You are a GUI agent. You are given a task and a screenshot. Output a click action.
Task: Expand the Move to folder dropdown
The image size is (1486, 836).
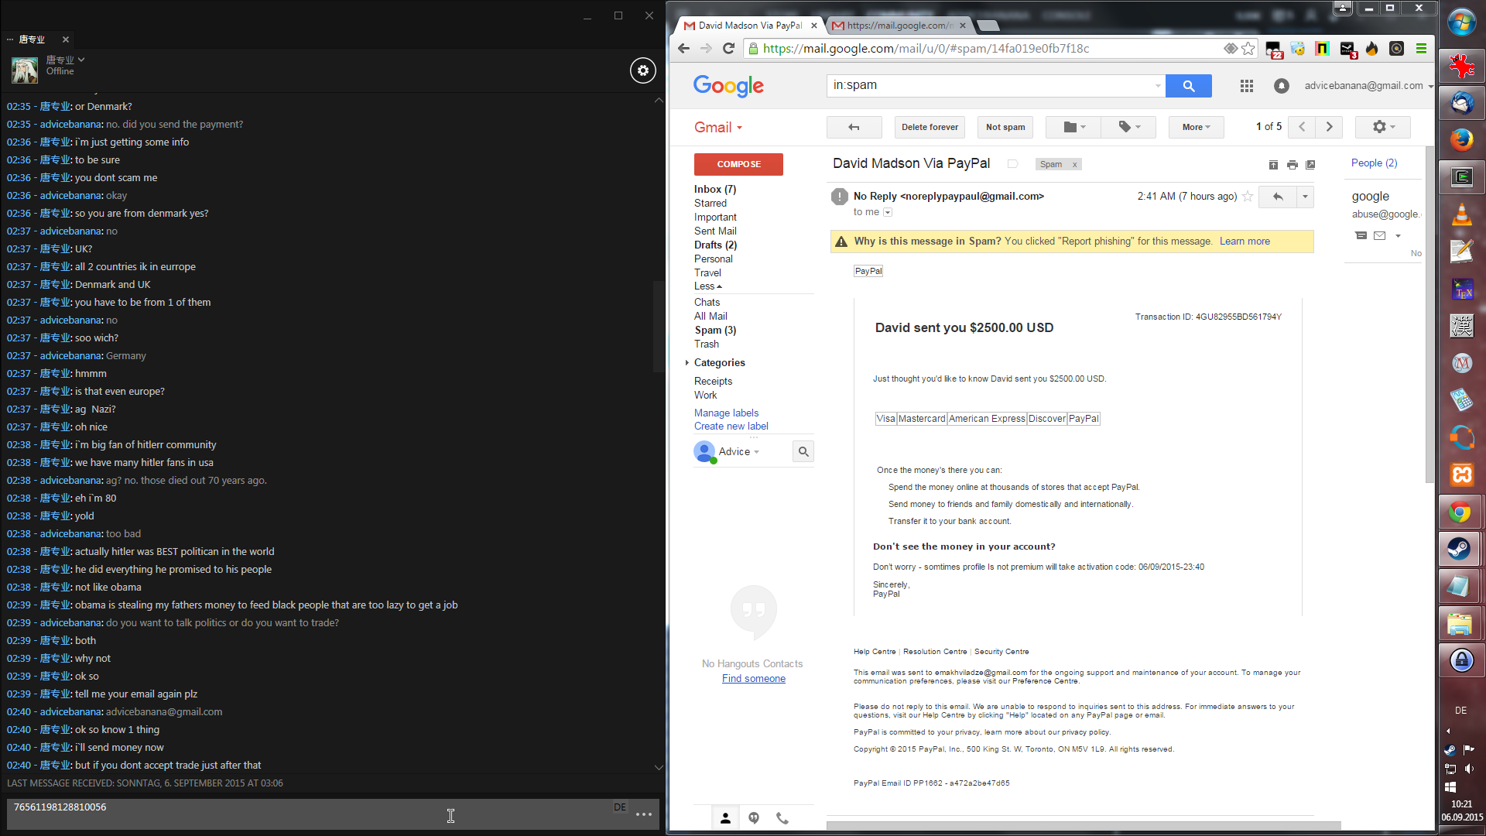tap(1073, 127)
